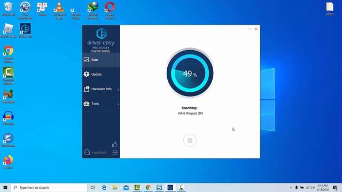
Task: Click the Feedback chat bubble icon
Action: click(x=87, y=152)
